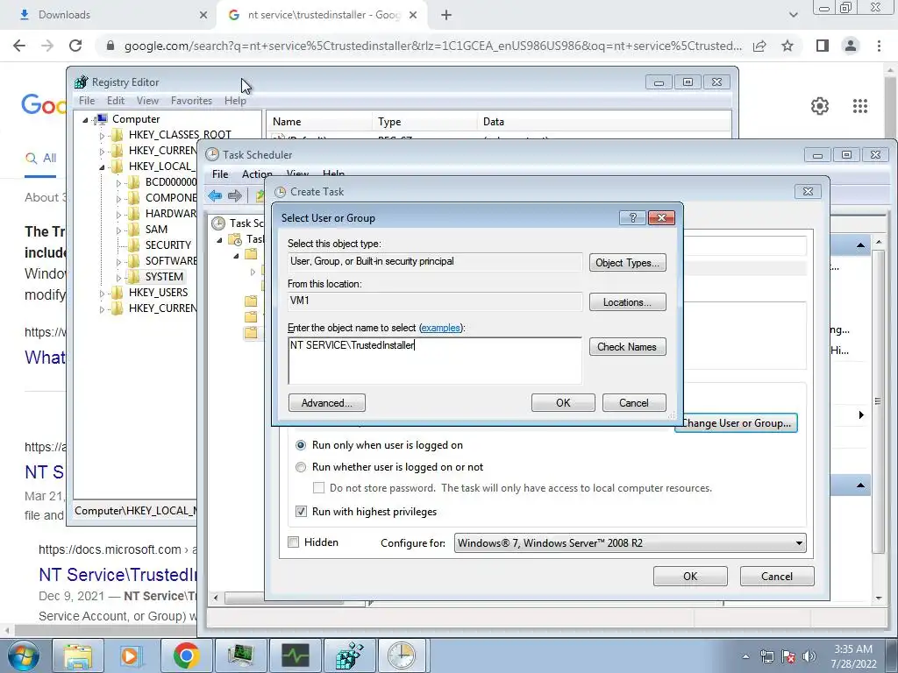Reload the Google search page
The width and height of the screenshot is (898, 673).
click(75, 46)
